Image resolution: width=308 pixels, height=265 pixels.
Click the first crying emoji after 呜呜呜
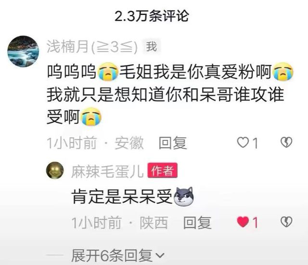point(108,72)
